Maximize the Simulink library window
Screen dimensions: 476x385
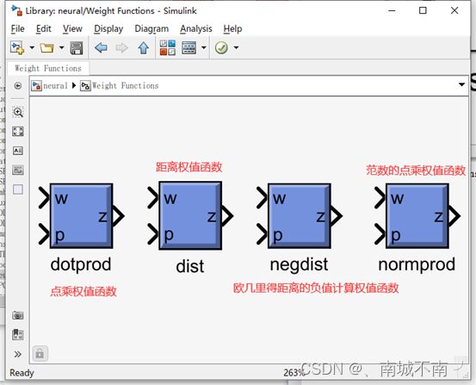(423, 10)
